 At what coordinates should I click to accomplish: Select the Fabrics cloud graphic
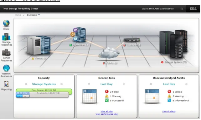click(x=109, y=53)
